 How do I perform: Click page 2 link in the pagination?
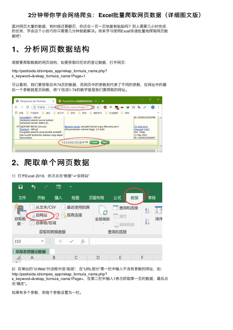[64, 142]
